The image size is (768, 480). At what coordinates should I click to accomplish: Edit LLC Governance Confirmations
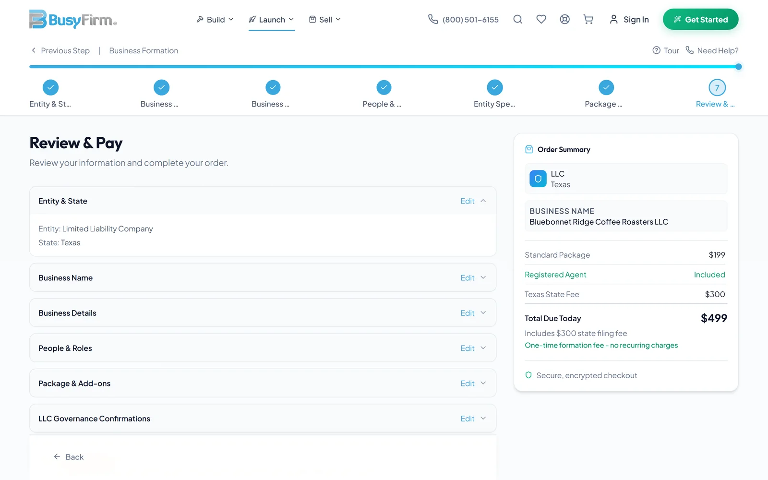coord(467,419)
